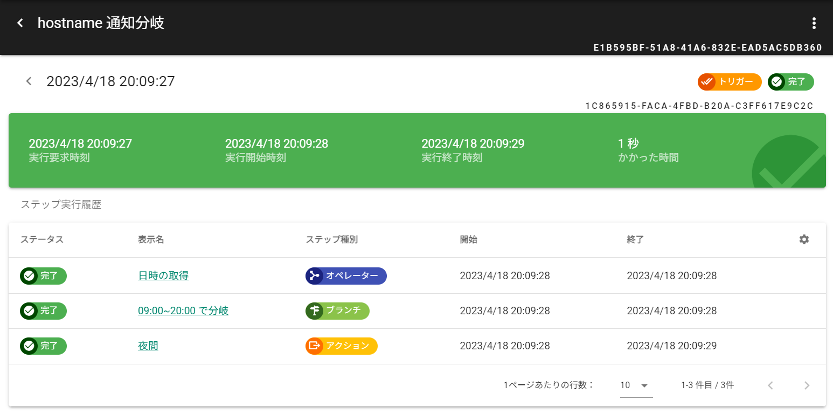Click the ID 1C865915-FACA-4FBD-B20A-C3FF617E9C2C

(x=699, y=106)
